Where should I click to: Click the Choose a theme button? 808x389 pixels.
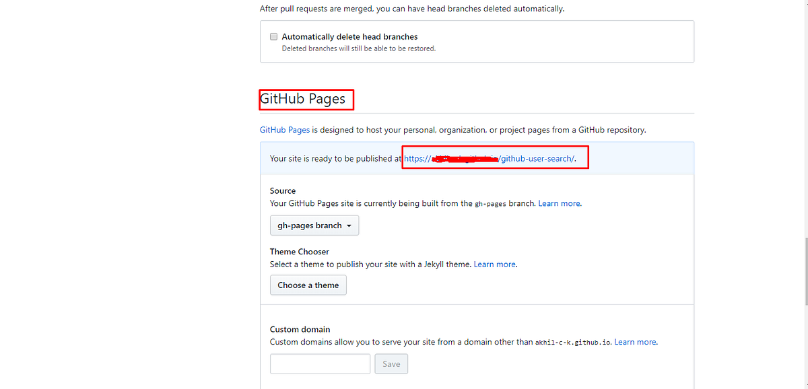(x=308, y=285)
